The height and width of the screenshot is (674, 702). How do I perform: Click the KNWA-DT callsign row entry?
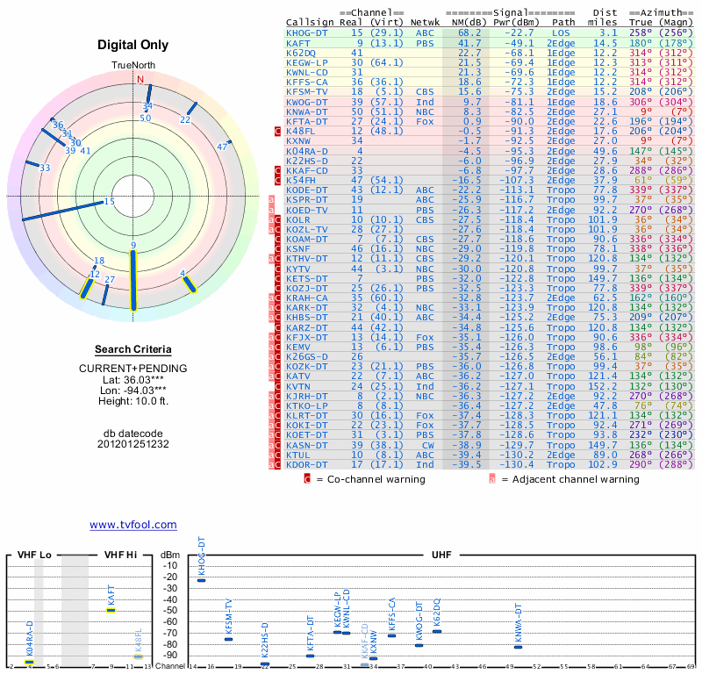tap(307, 111)
